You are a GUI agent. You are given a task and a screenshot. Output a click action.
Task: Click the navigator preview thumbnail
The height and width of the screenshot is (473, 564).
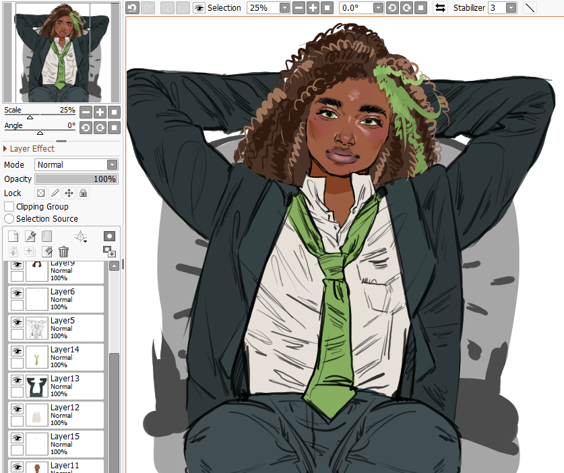[61, 53]
